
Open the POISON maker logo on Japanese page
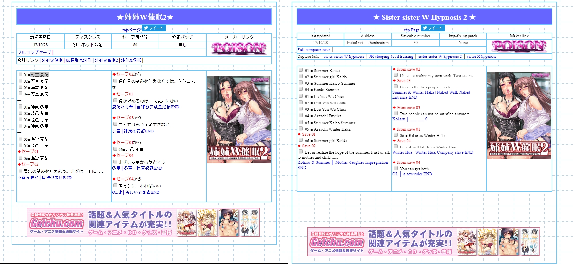point(239,49)
